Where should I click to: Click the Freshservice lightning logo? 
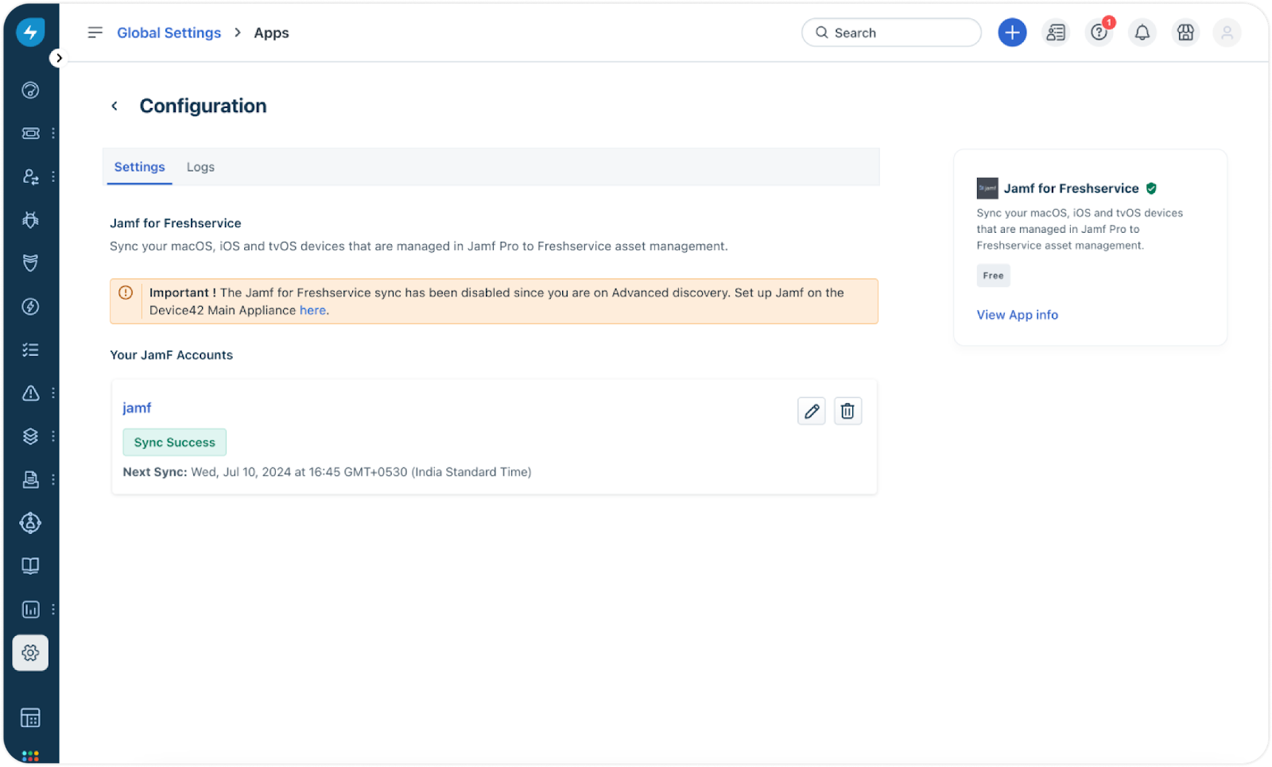pyautogui.click(x=30, y=33)
